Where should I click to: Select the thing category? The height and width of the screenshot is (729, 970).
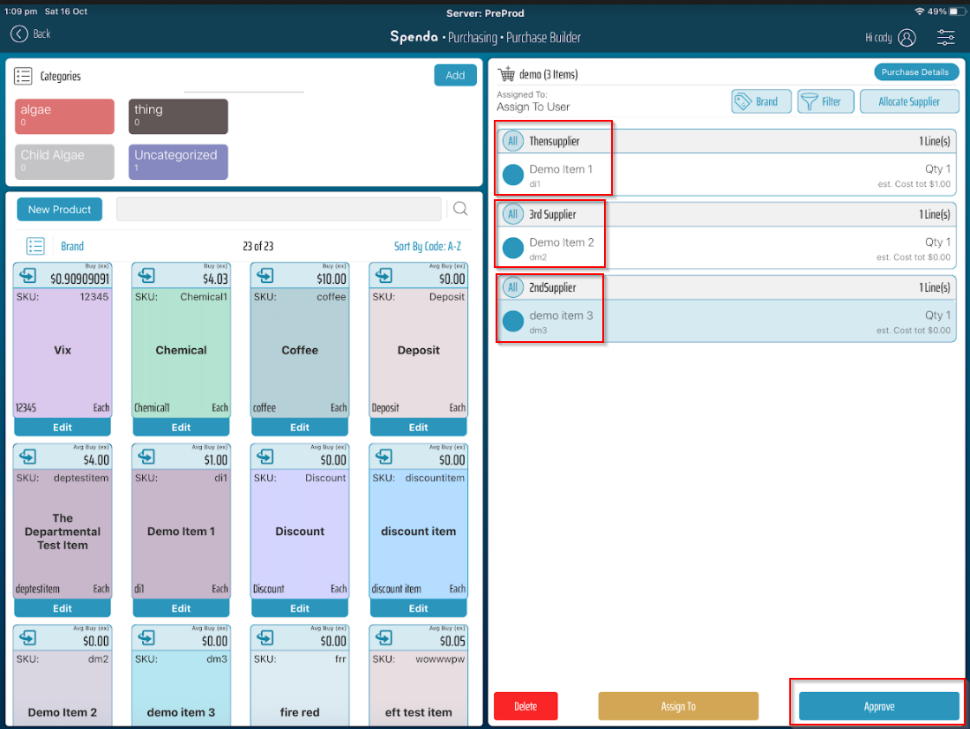click(178, 116)
